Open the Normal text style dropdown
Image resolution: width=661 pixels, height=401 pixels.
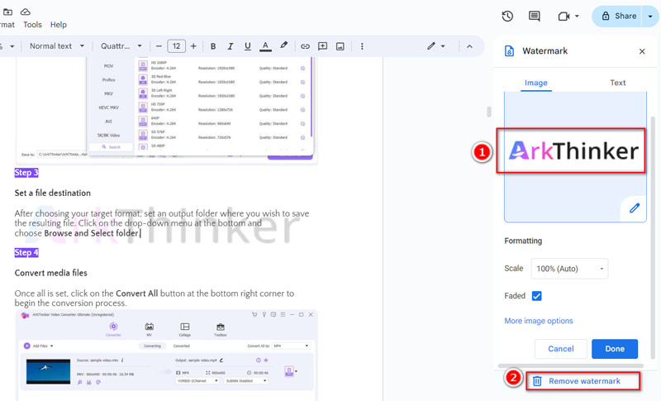[x=56, y=46]
